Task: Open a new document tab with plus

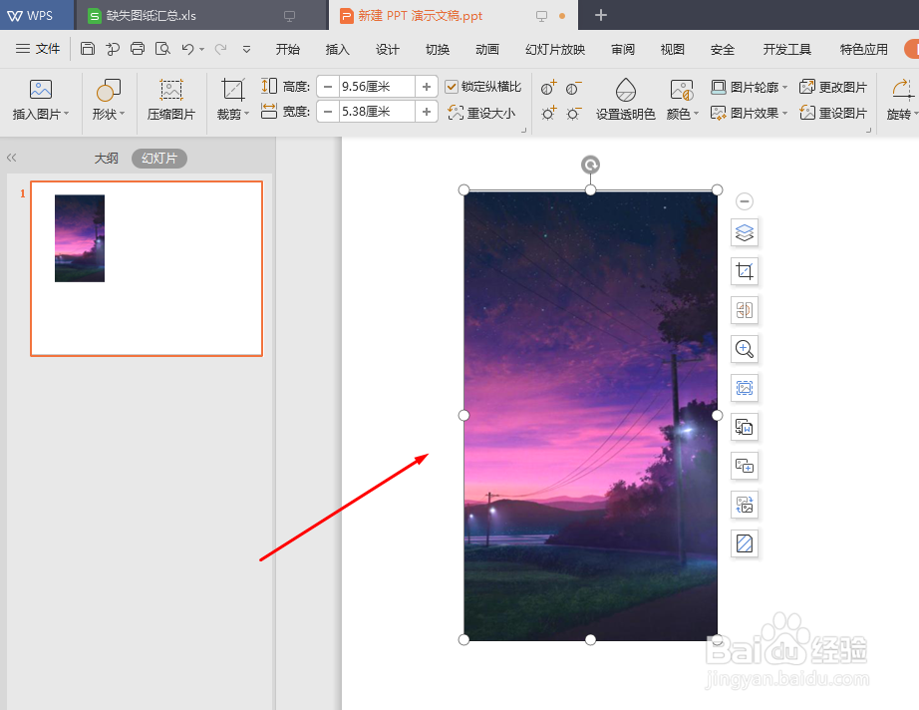Action: click(x=601, y=15)
